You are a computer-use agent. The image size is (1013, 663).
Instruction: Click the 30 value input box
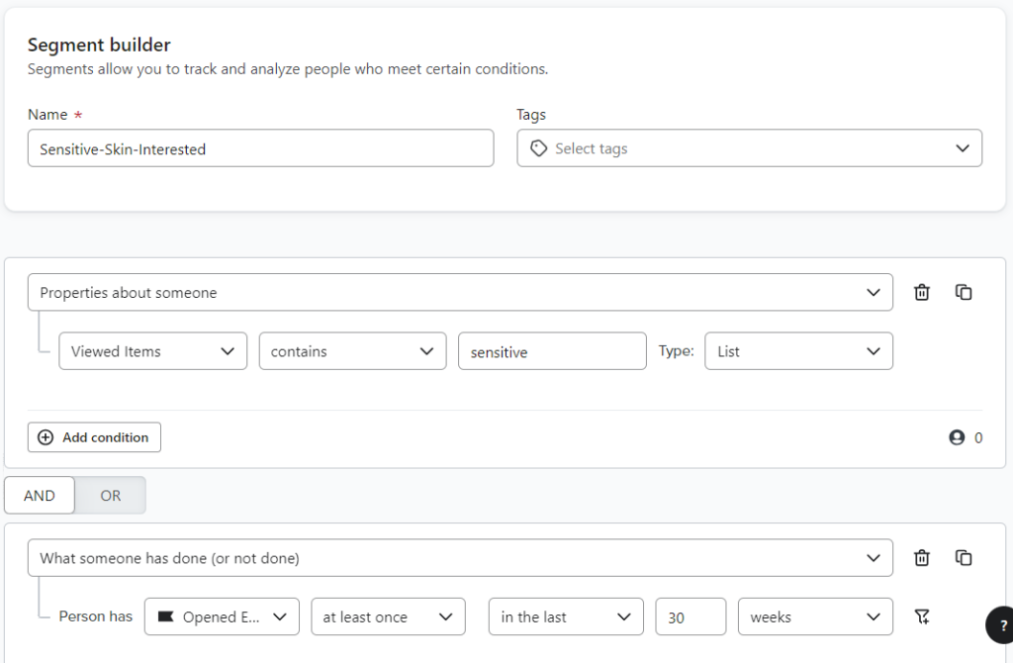point(691,616)
